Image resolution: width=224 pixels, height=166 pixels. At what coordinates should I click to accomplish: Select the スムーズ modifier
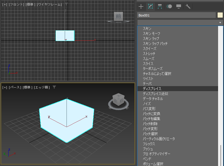(178, 59)
